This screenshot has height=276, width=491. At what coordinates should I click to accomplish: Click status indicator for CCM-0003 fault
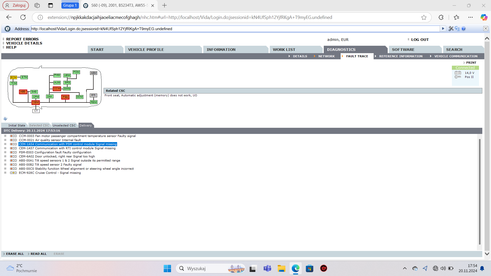(13, 136)
